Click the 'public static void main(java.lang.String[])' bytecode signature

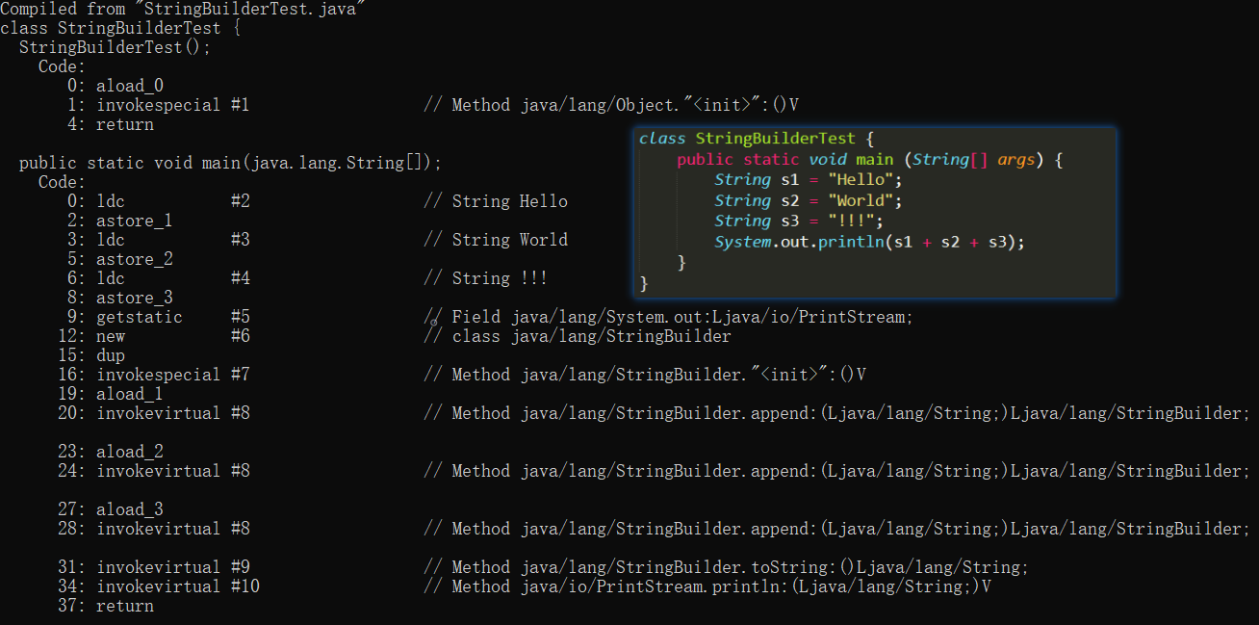230,163
